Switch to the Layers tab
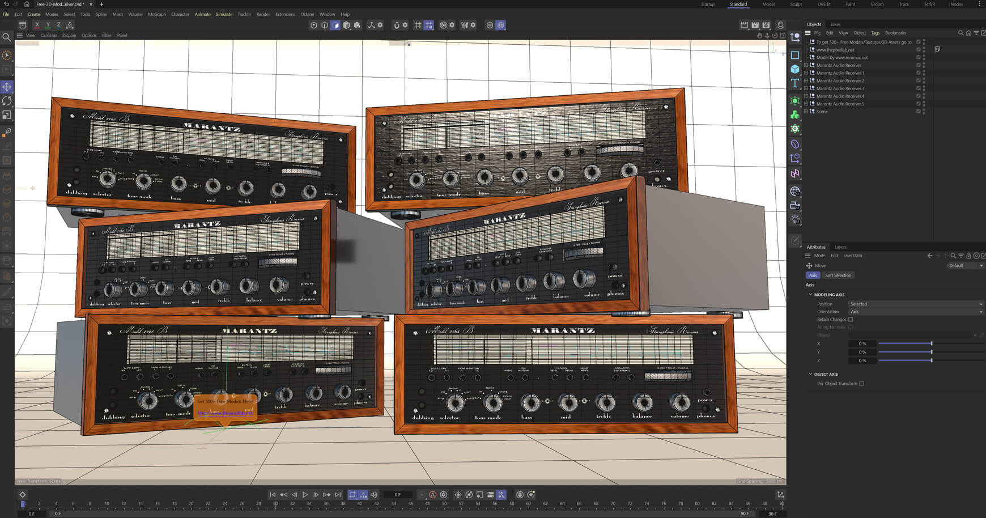Viewport: 986px width, 518px height. pos(840,247)
